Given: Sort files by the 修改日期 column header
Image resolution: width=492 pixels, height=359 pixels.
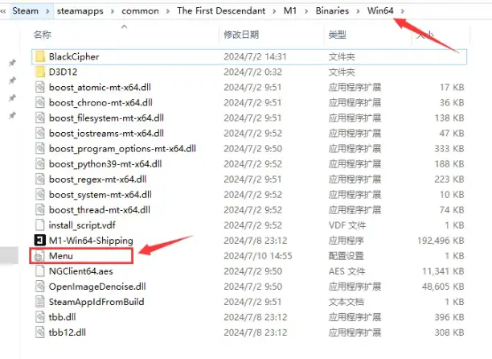Looking at the screenshot, I should 241,35.
